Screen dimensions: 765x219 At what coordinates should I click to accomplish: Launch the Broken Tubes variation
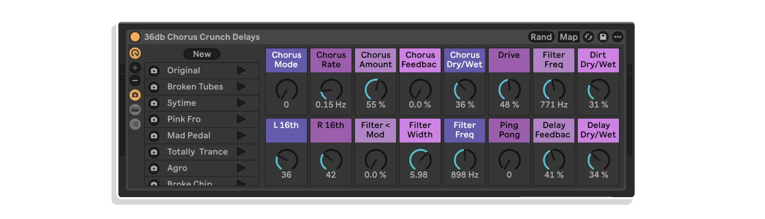(x=241, y=87)
